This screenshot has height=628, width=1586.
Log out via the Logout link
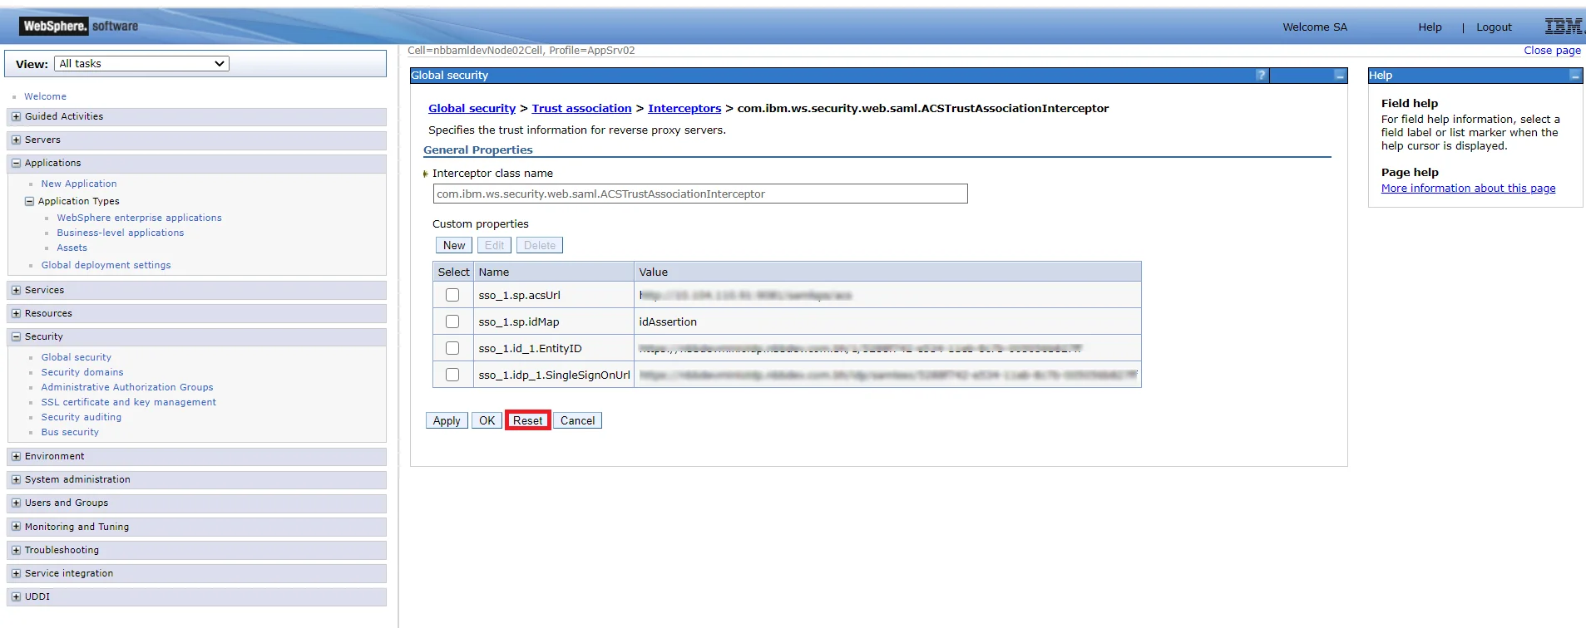1494,27
